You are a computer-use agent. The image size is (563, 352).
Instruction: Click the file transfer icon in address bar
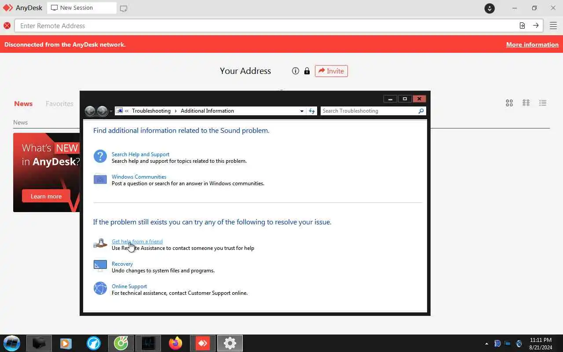[522, 26]
